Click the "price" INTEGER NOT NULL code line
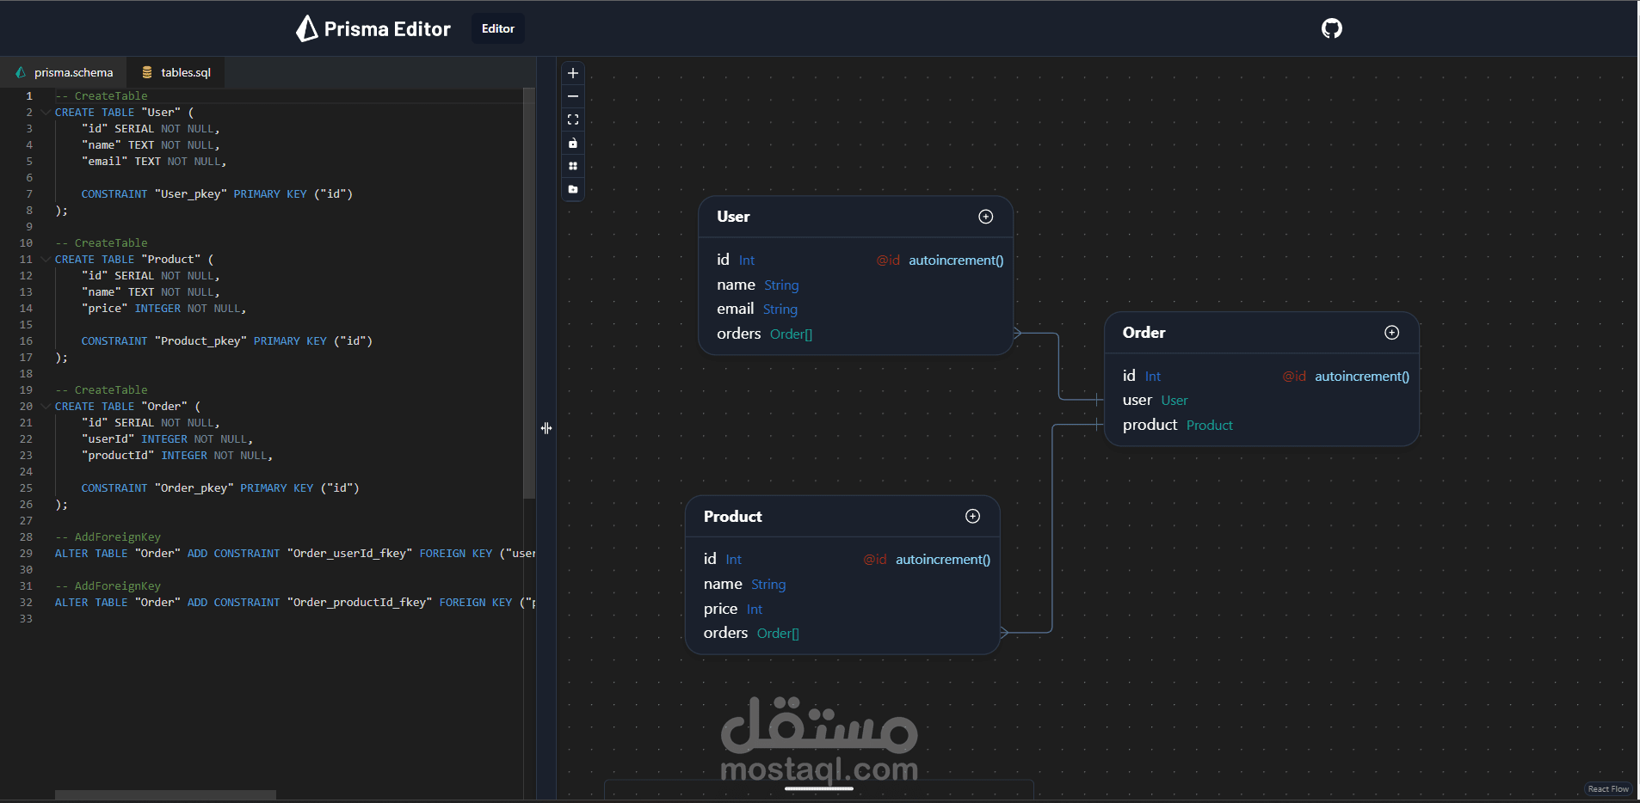Viewport: 1640px width, 803px height. point(163,309)
